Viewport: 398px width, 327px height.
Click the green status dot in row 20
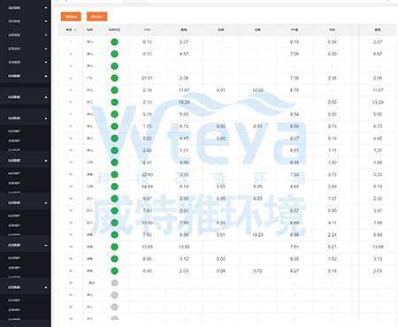pyautogui.click(x=114, y=270)
